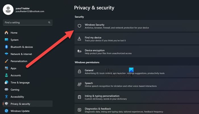This screenshot has height=114, width=199.
Task: Open Windows Security settings row
Action: click(x=136, y=26)
